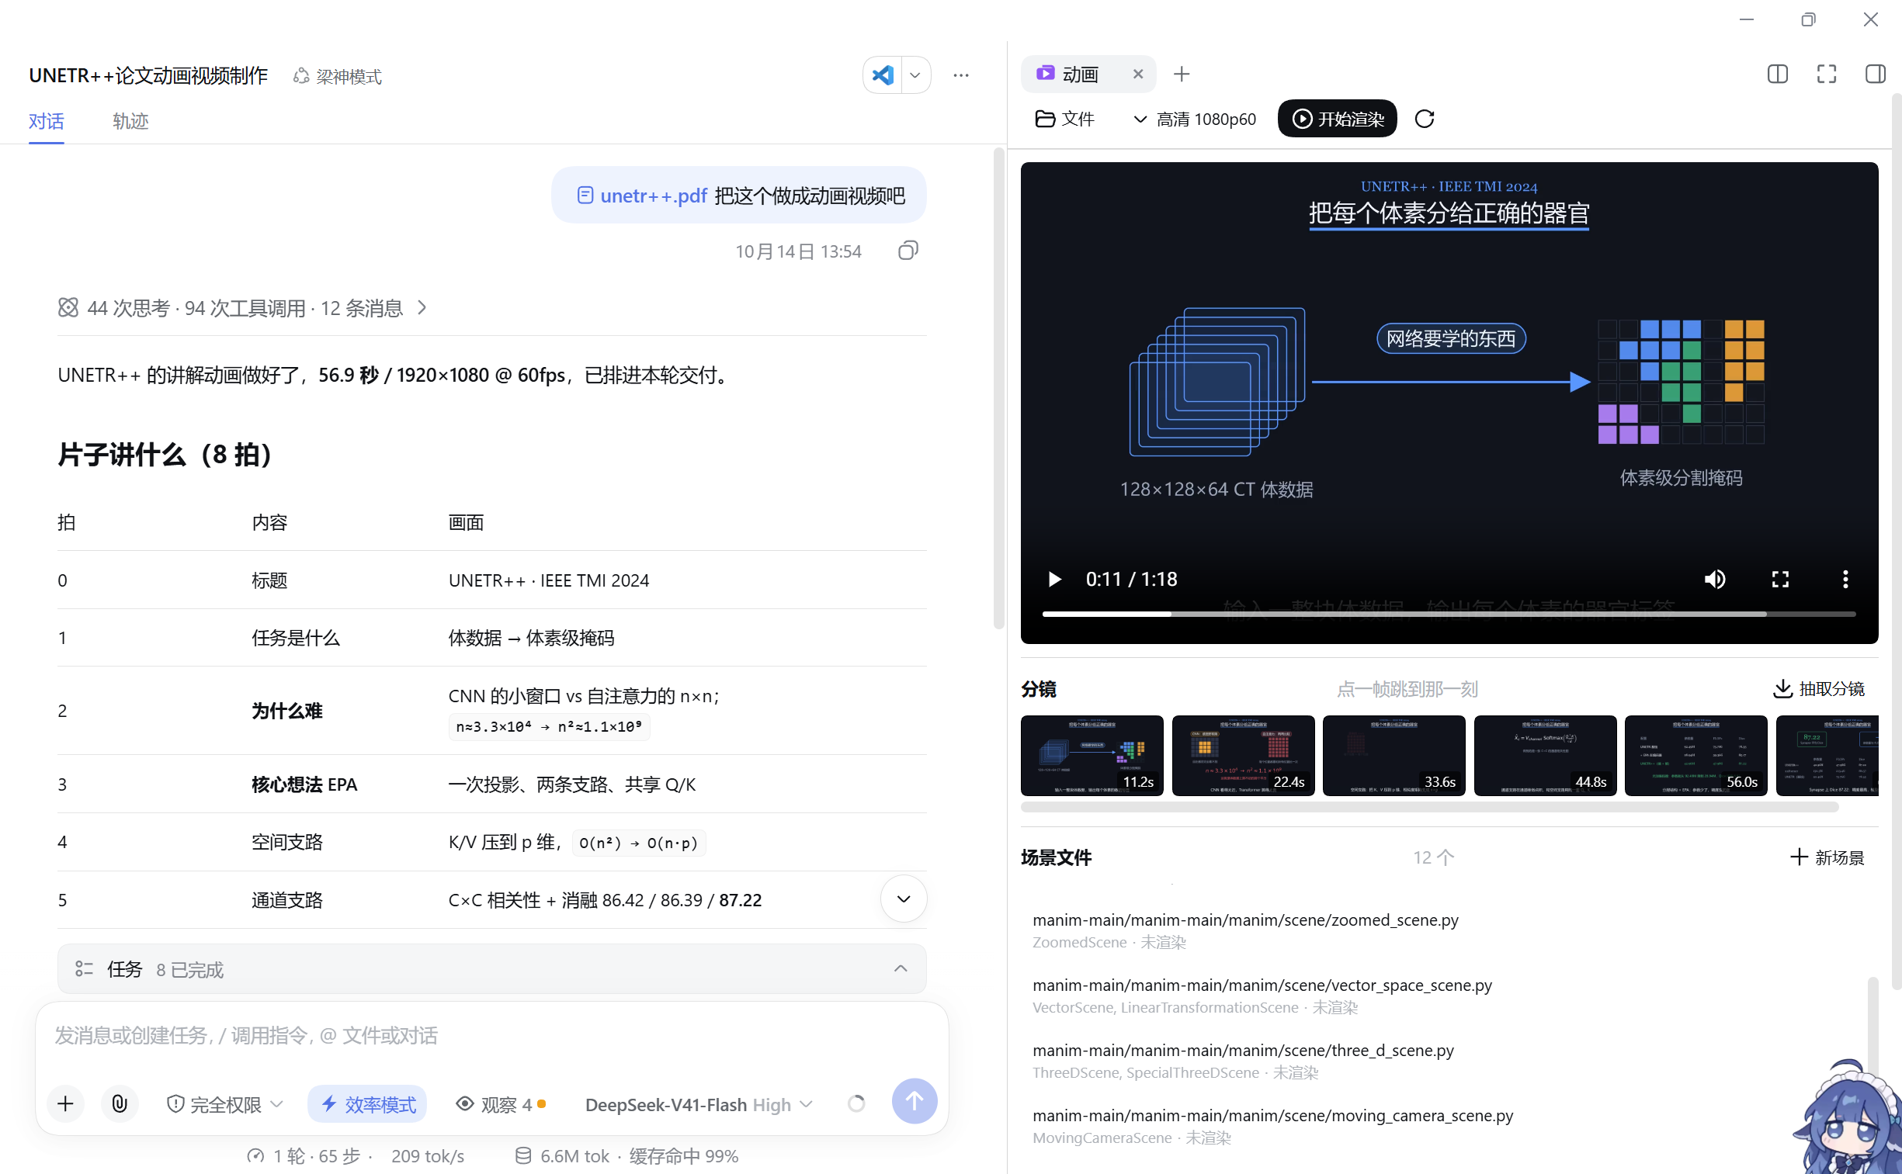1902x1174 pixels.
Task: Switch to the 对话 tab
Action: (47, 121)
